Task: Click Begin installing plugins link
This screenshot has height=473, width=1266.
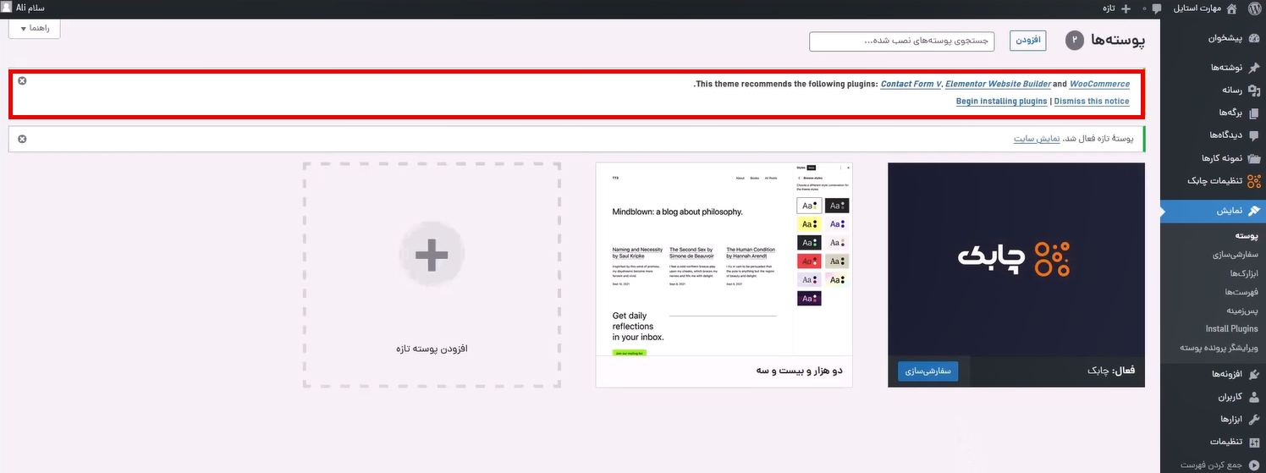Action: tap(1001, 102)
